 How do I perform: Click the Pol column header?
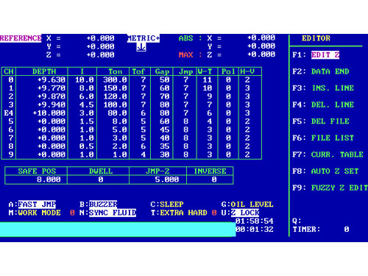point(228,71)
